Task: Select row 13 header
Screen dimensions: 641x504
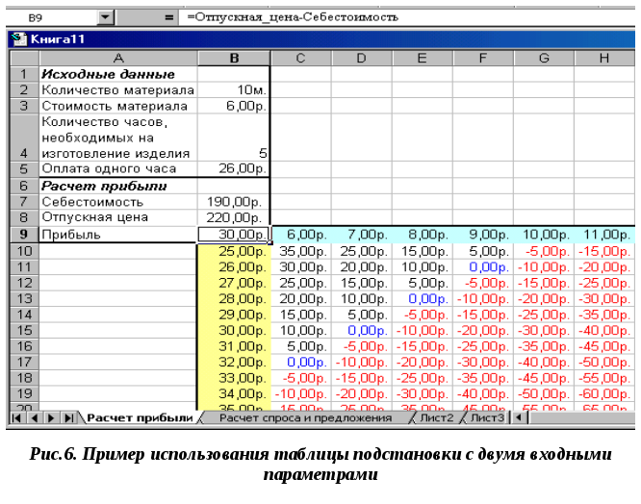Action: 24,298
